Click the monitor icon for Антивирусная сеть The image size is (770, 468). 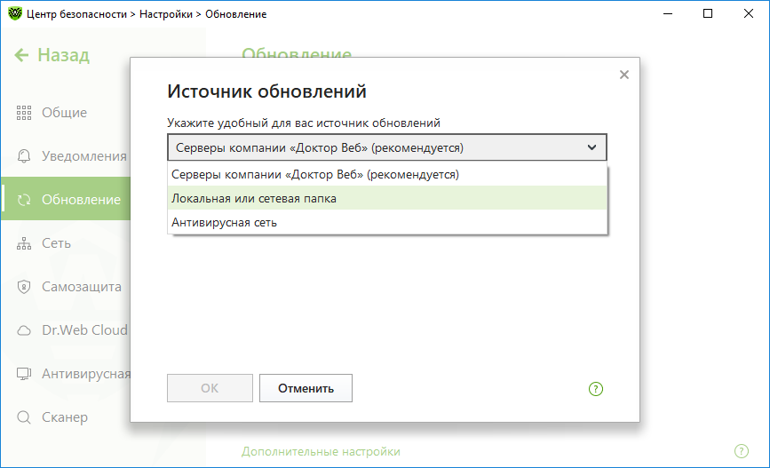tap(24, 374)
